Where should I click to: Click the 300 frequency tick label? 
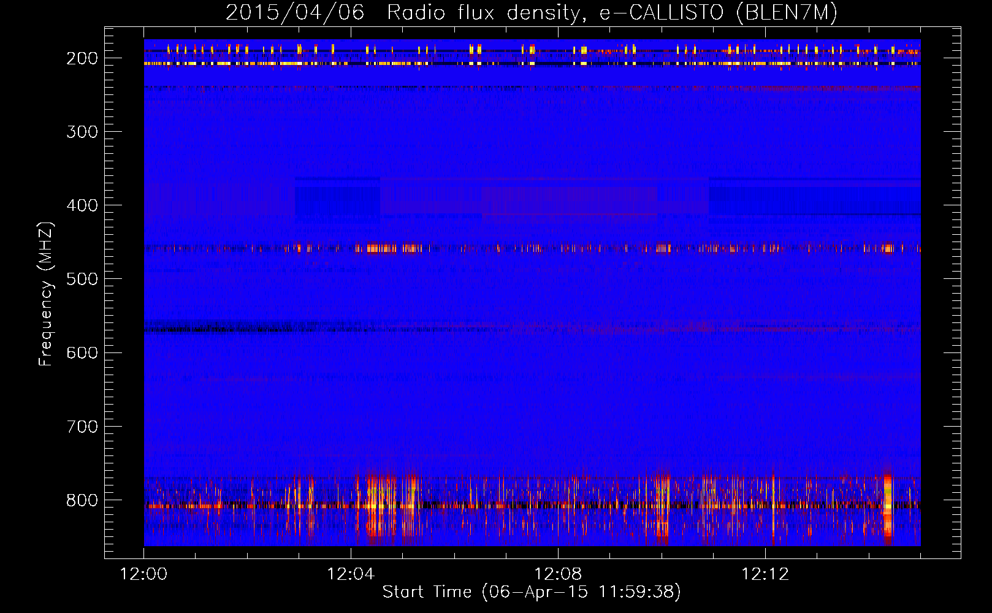click(x=82, y=132)
